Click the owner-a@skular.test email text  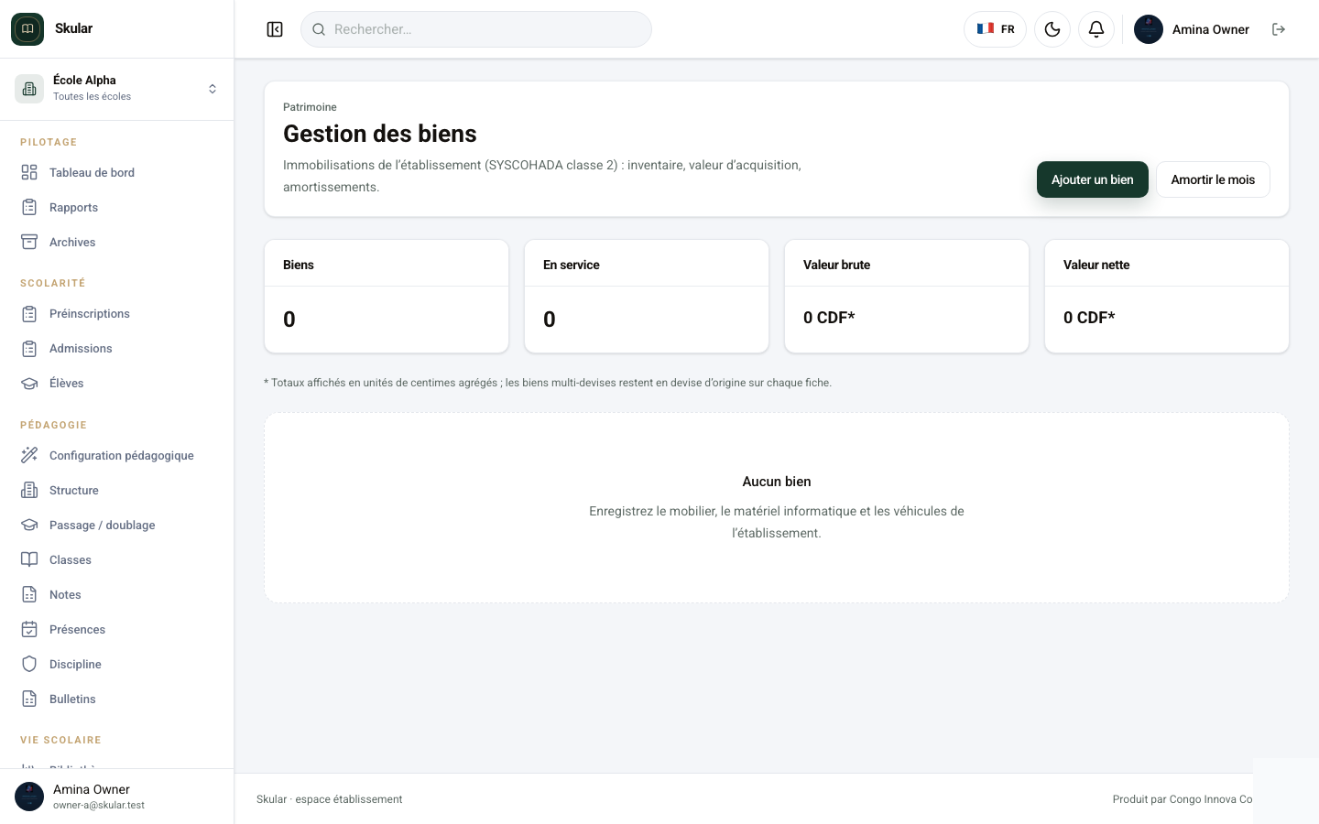click(x=99, y=806)
